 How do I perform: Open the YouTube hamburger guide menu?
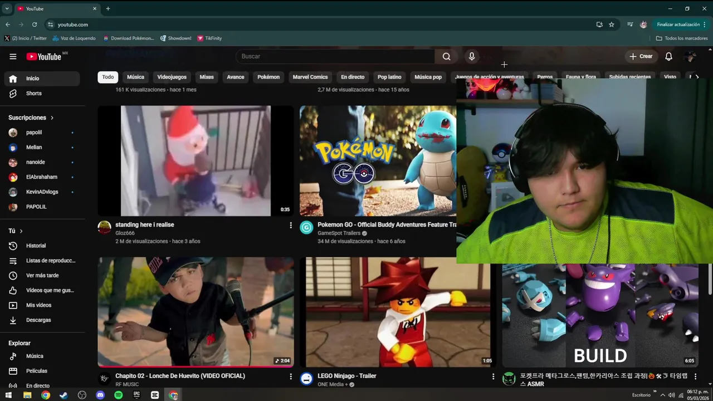pos(13,56)
